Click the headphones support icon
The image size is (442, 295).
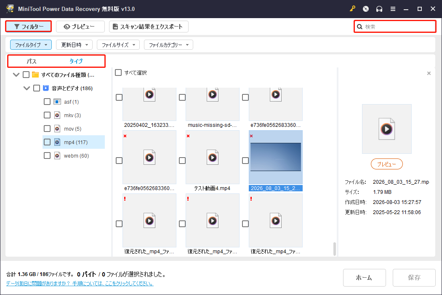click(379, 9)
